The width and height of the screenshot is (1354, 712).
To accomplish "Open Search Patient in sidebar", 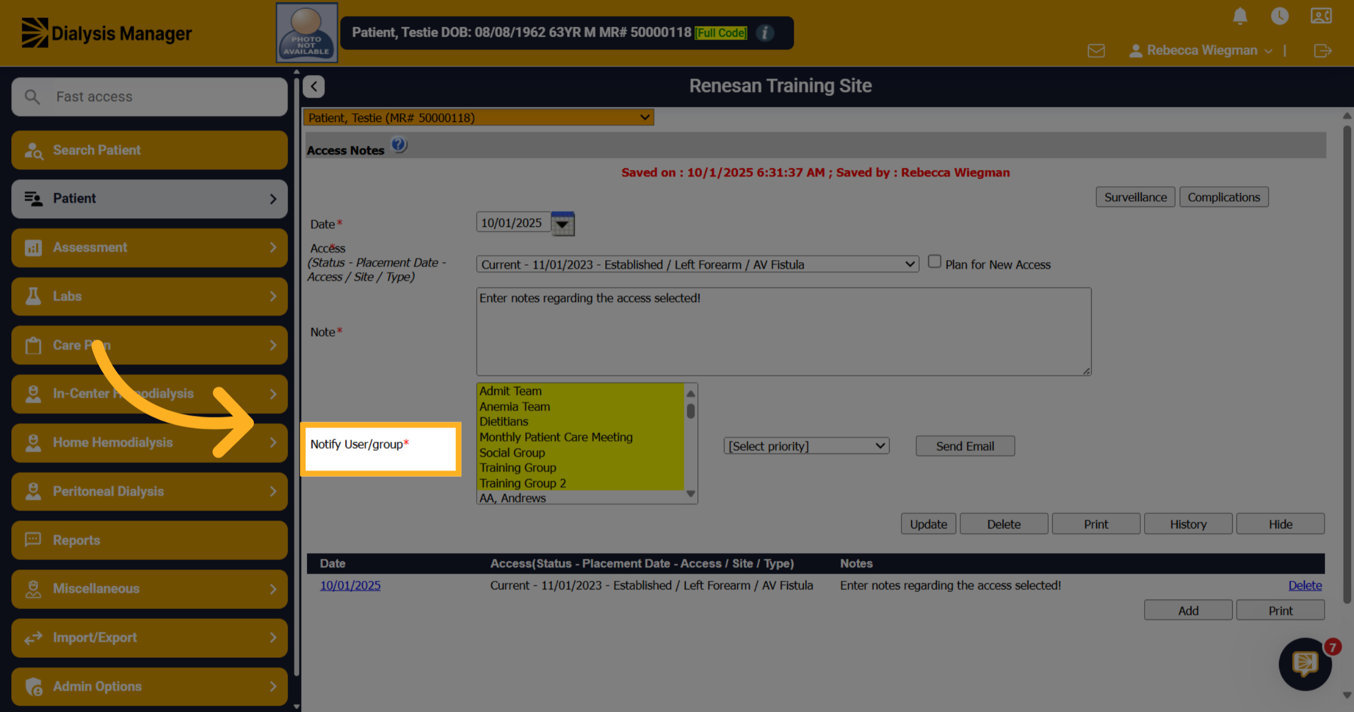I will tap(150, 150).
